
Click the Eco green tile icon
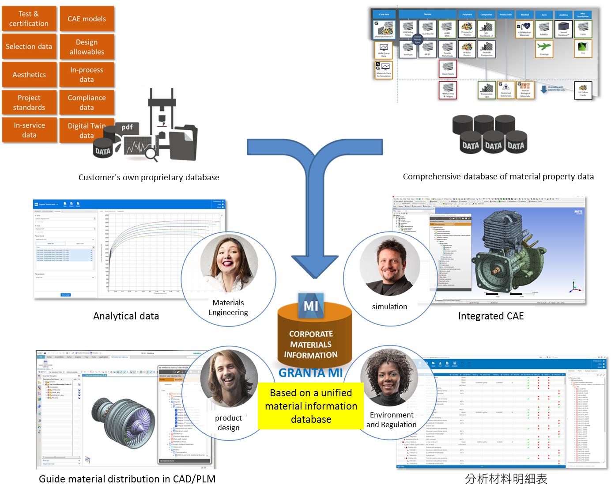coord(583,48)
